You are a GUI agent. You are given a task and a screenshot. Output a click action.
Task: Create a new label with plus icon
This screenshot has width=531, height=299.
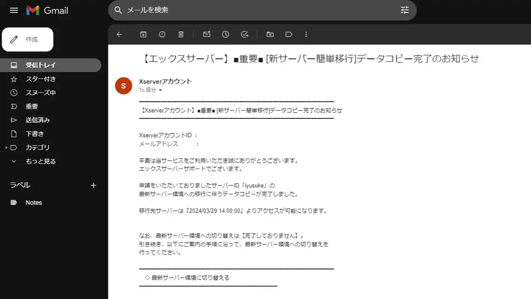pyautogui.click(x=93, y=185)
